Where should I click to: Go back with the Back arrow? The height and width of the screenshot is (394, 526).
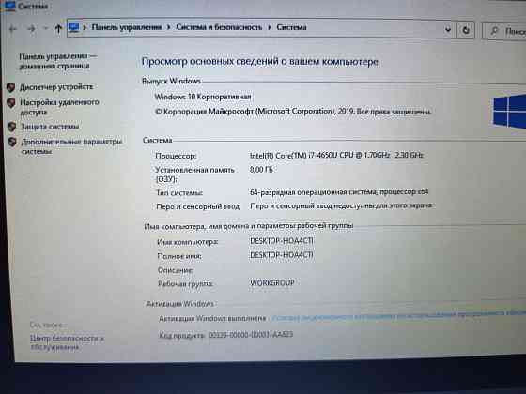[x=13, y=29]
